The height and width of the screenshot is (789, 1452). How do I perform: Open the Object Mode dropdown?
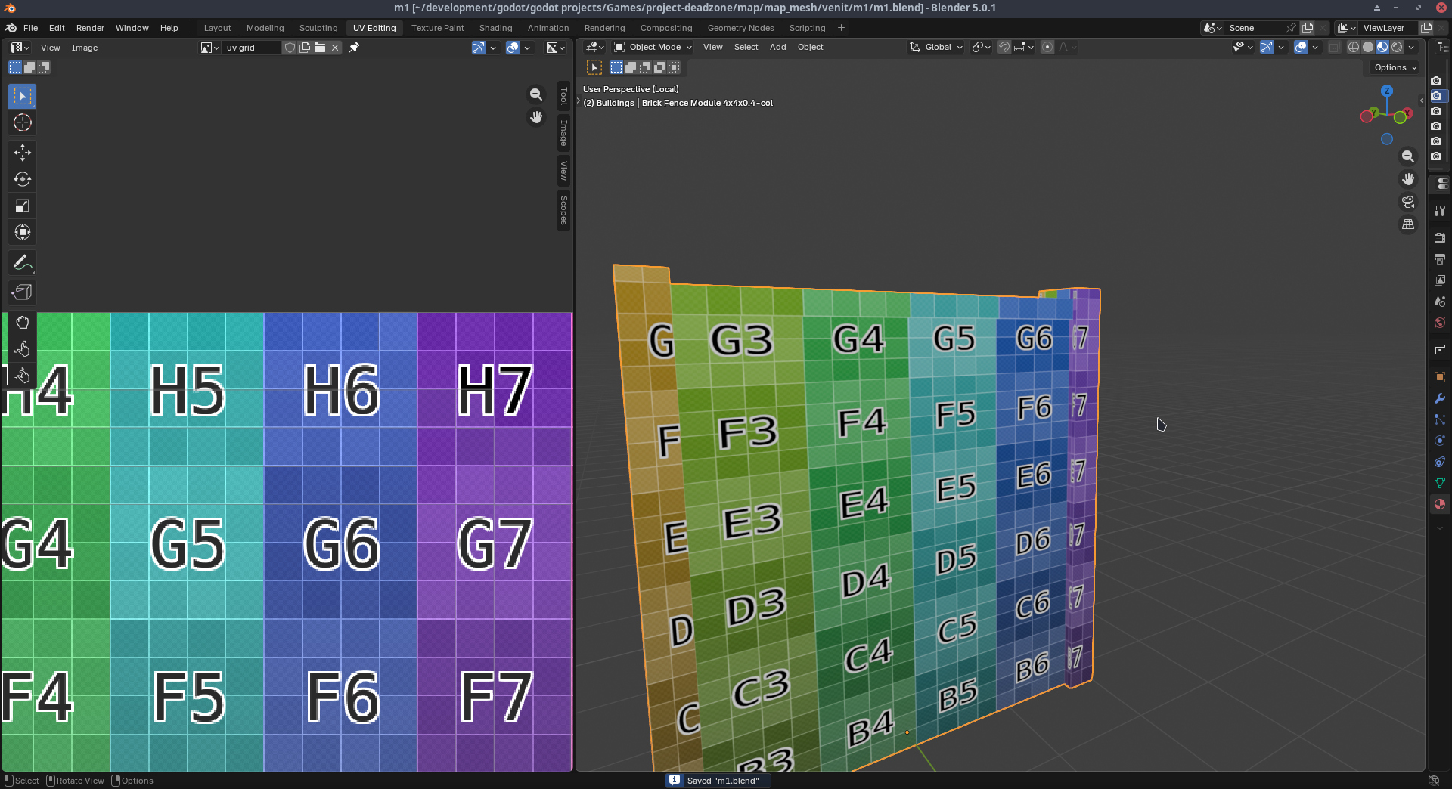(x=653, y=47)
